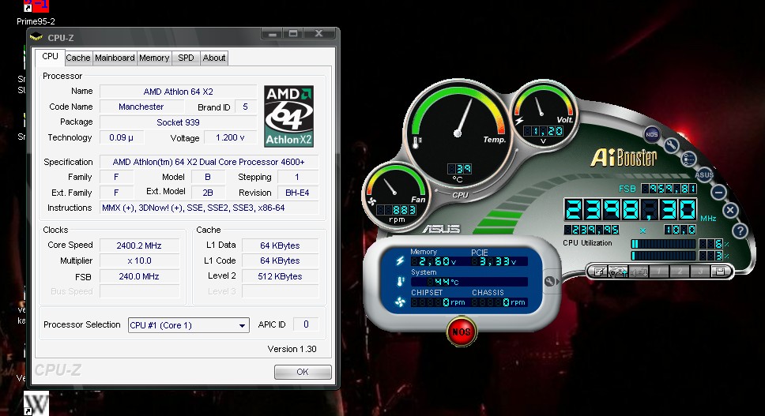The width and height of the screenshot is (765, 416).
Task: Click the Instructions field listing MMX, SSE
Action: [209, 208]
